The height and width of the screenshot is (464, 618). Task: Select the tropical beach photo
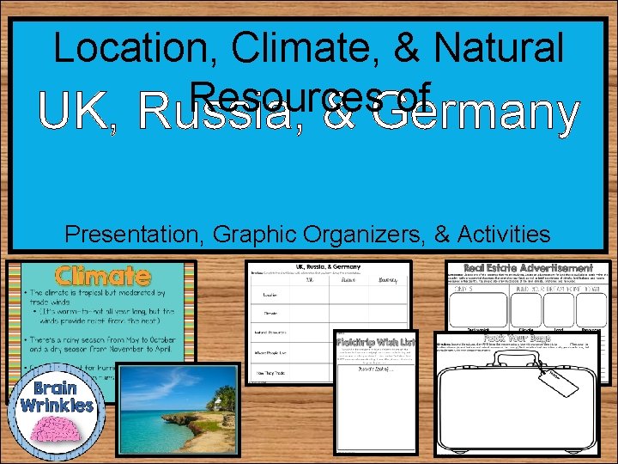click(x=179, y=410)
